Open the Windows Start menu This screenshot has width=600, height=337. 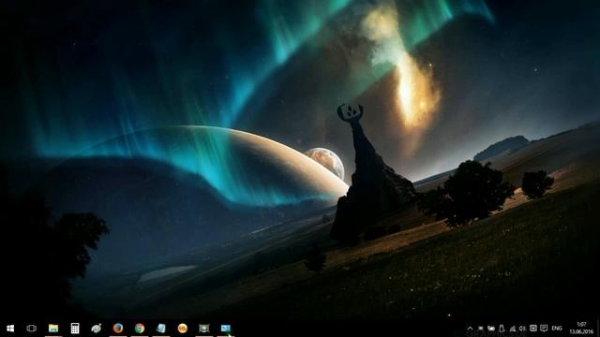point(10,329)
